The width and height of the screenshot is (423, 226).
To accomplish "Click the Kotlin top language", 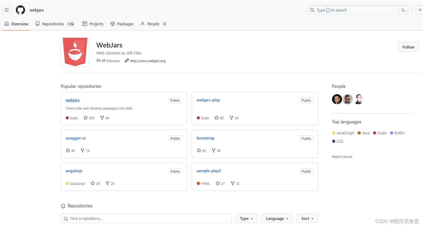I will (x=397, y=133).
